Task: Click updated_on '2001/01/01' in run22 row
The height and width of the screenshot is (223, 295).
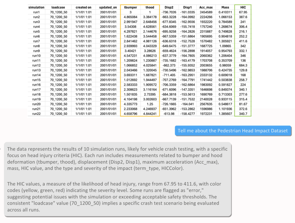Action: 108,114
